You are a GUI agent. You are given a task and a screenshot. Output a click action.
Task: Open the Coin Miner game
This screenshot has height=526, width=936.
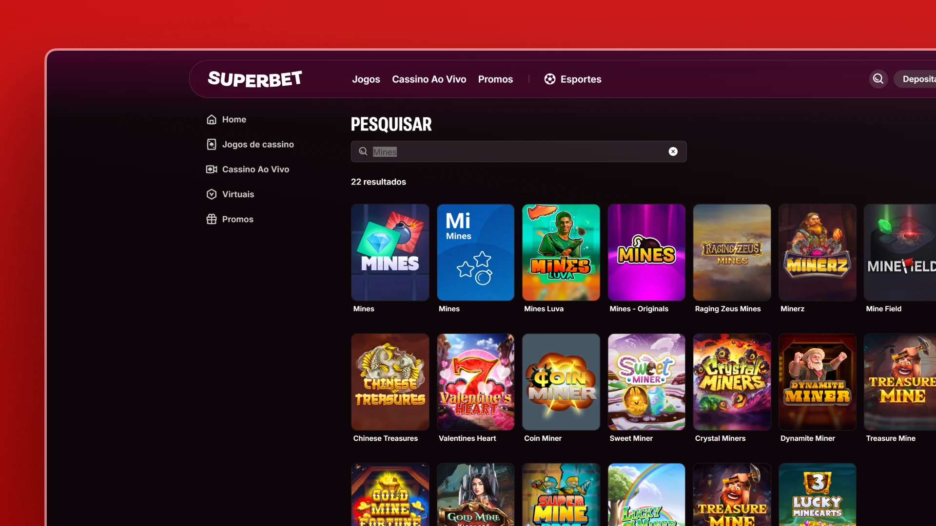[x=561, y=382]
